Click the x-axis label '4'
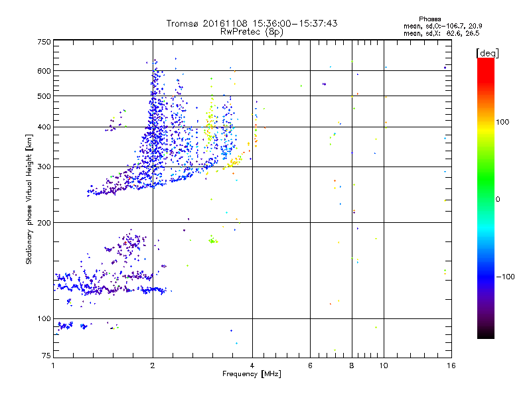Viewport: 531px width, 398px height. [252, 365]
